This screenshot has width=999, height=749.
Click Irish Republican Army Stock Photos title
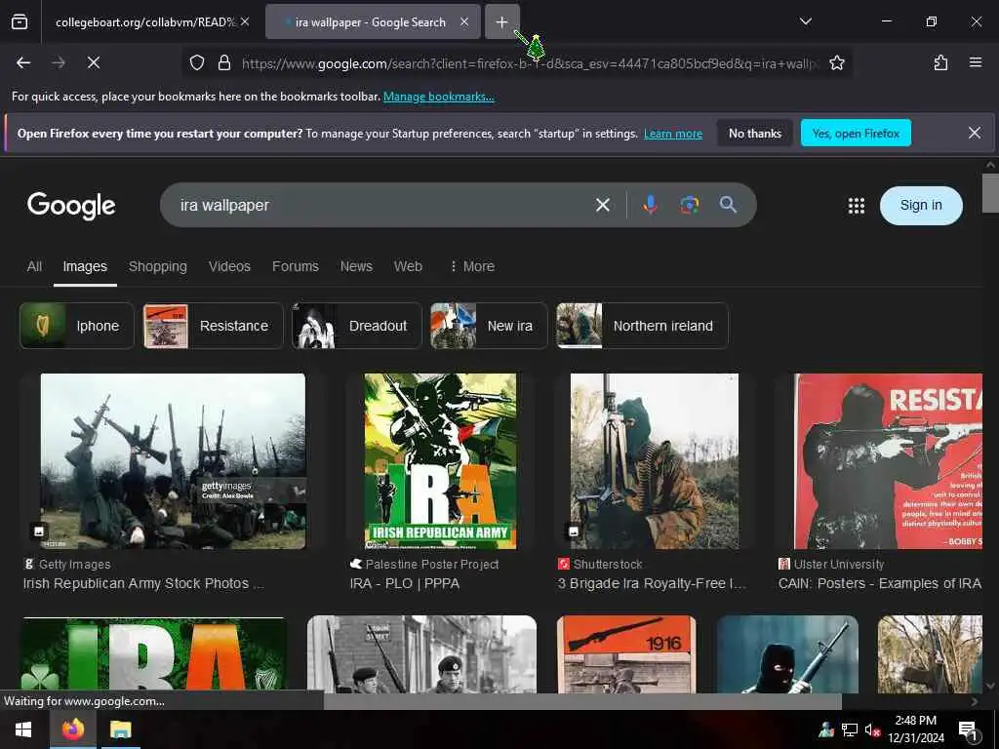pyautogui.click(x=143, y=583)
